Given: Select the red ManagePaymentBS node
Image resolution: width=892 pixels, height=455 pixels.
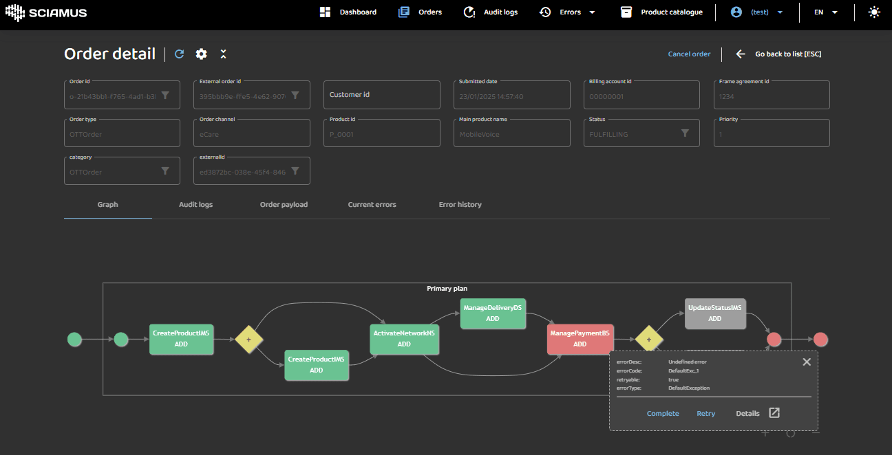Looking at the screenshot, I should [580, 339].
